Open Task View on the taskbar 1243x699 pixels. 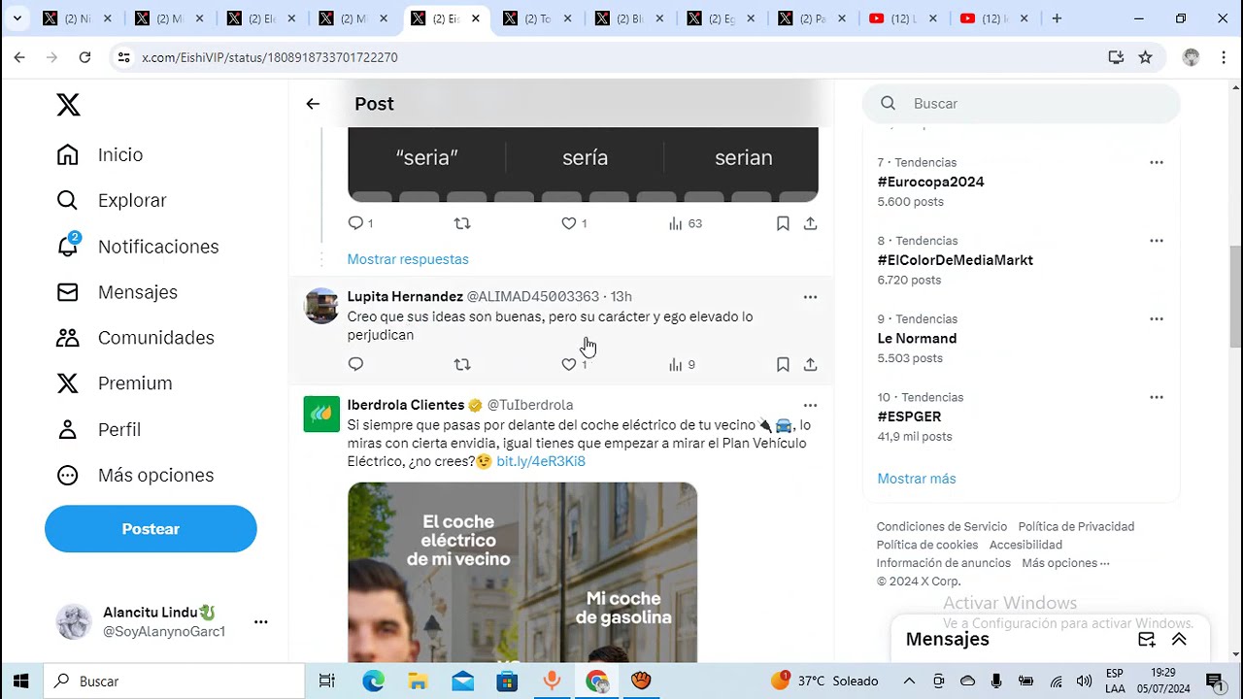click(x=327, y=681)
